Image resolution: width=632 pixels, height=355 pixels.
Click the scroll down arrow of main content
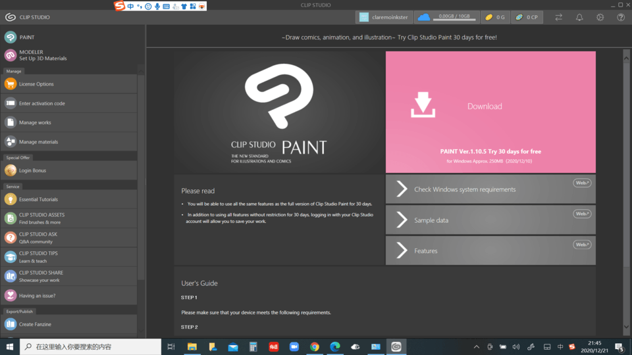pos(626,327)
